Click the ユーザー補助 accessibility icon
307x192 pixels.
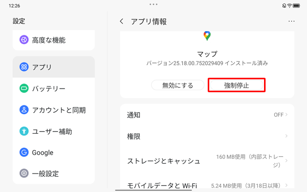(24, 131)
